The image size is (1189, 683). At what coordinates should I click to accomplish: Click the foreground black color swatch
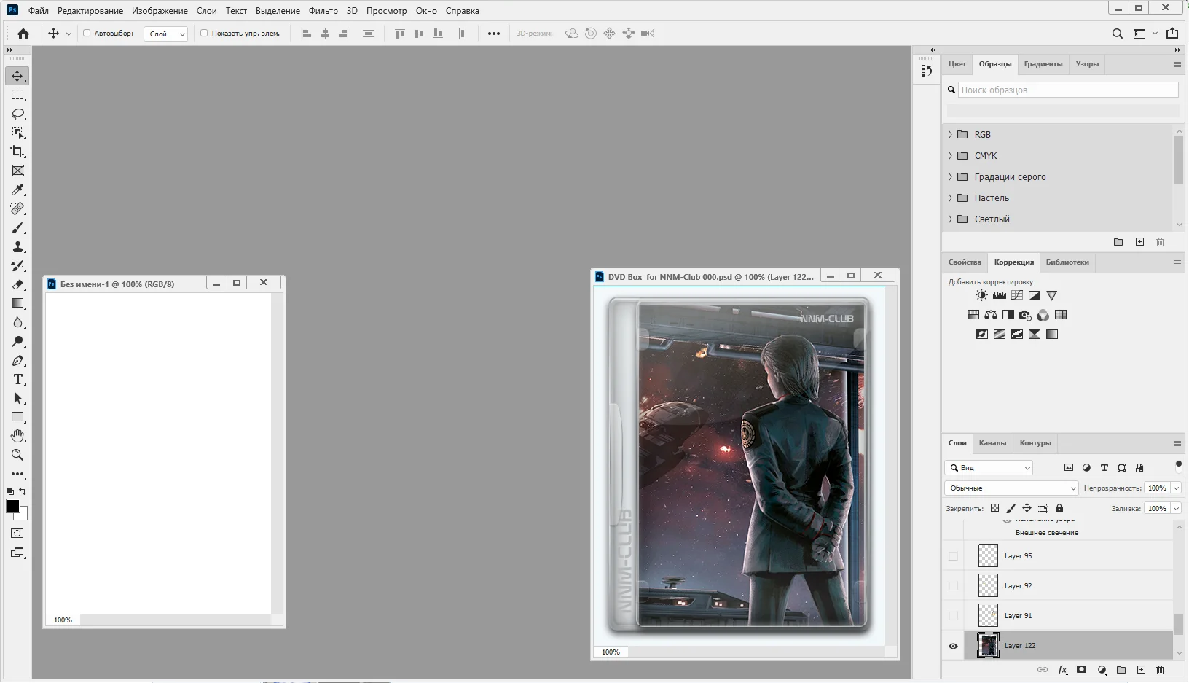[12, 506]
